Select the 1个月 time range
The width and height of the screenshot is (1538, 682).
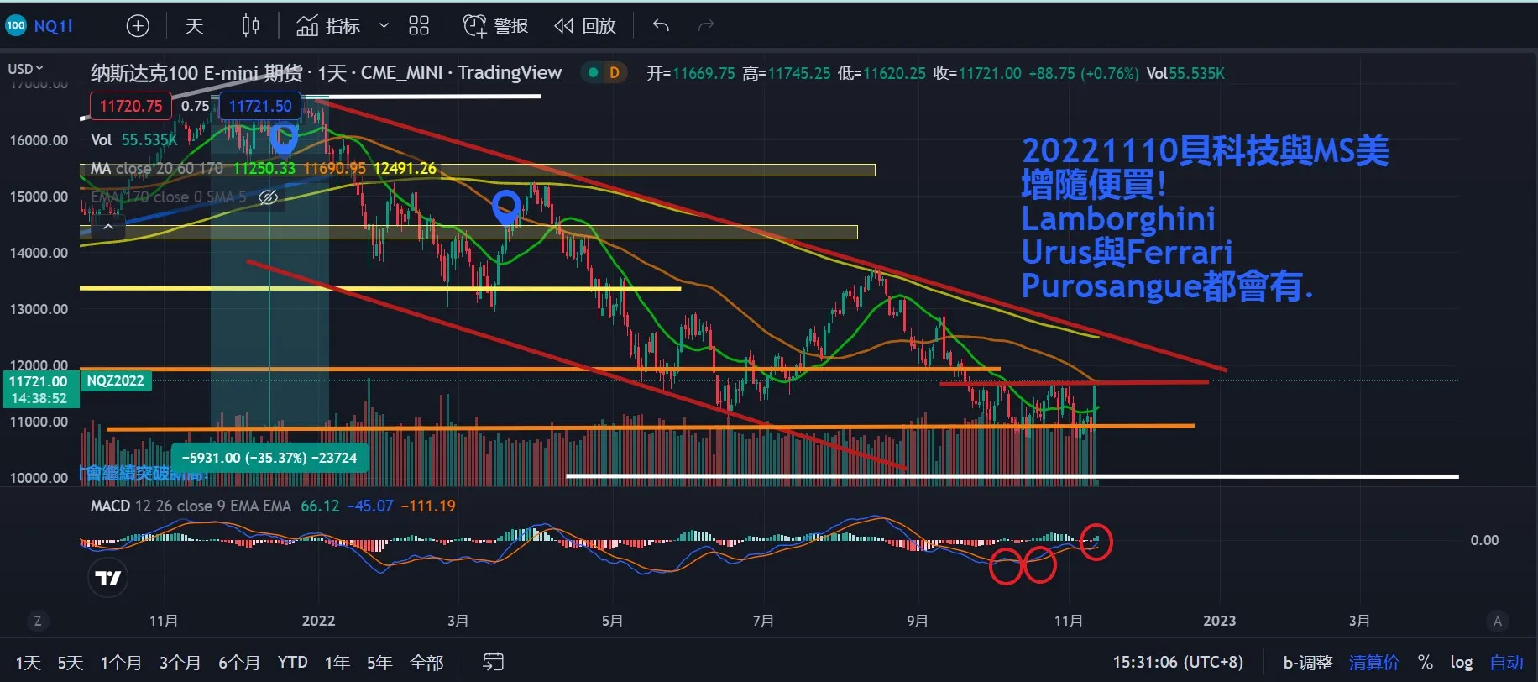(x=121, y=663)
